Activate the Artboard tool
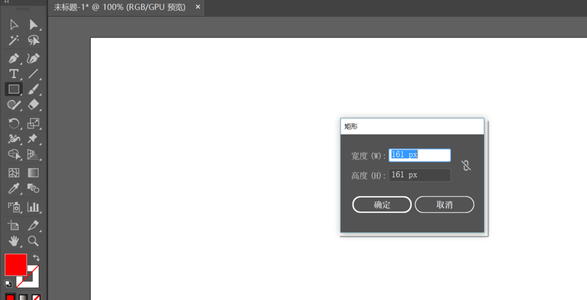Viewport: 587px width, 300px height. click(14, 225)
